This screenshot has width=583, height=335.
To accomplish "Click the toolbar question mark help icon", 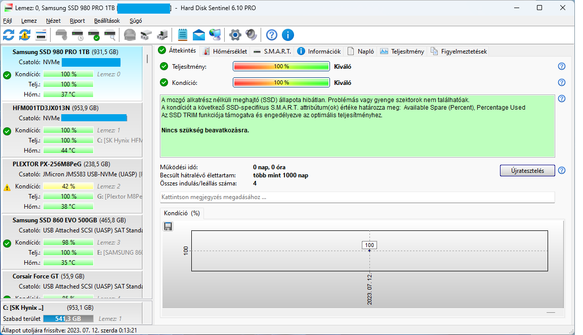I will point(271,35).
